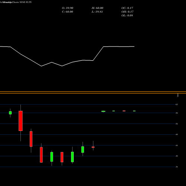186x186 pixels.
Task: Click the "L: 59.85" low price value
Action: (x=97, y=12)
